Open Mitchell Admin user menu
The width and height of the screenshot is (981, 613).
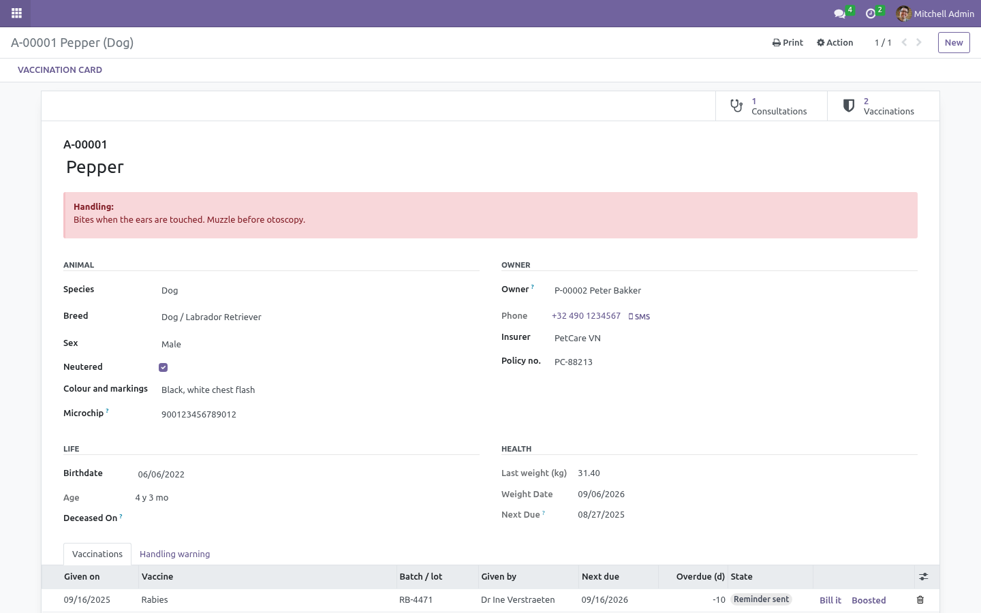[935, 14]
